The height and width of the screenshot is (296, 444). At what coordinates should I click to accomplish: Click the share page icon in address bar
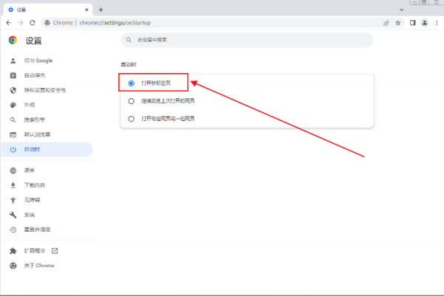[386, 23]
